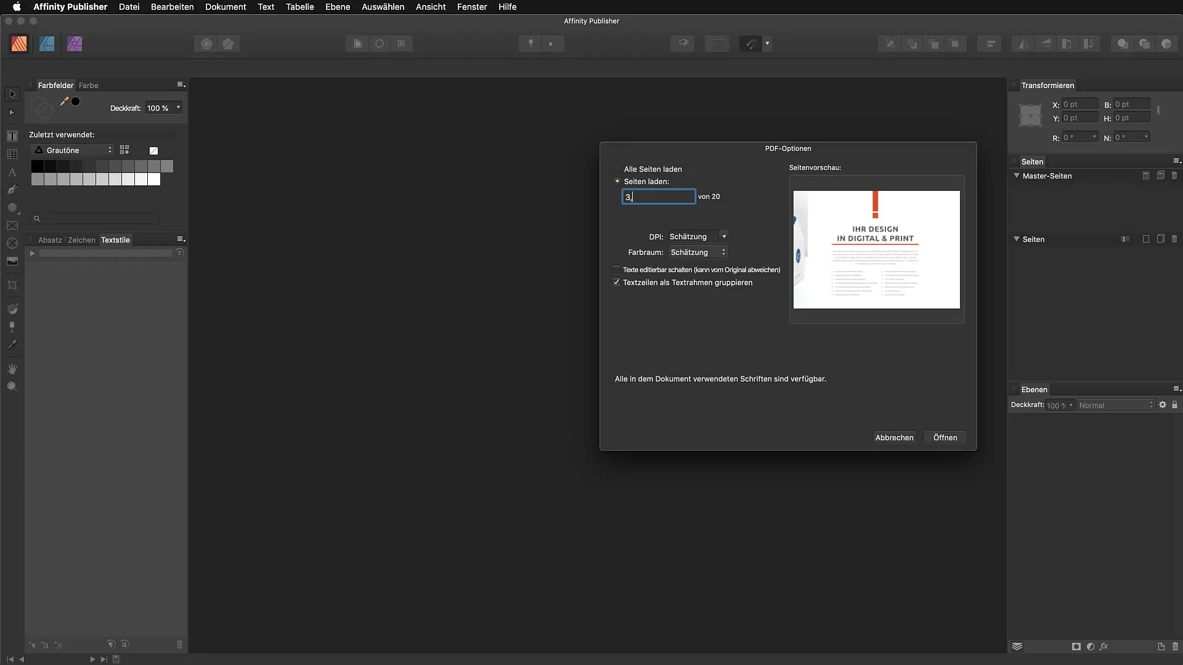Viewport: 1183px width, 665px height.
Task: Click the anchor point selector in Transformieren
Action: click(x=1030, y=115)
